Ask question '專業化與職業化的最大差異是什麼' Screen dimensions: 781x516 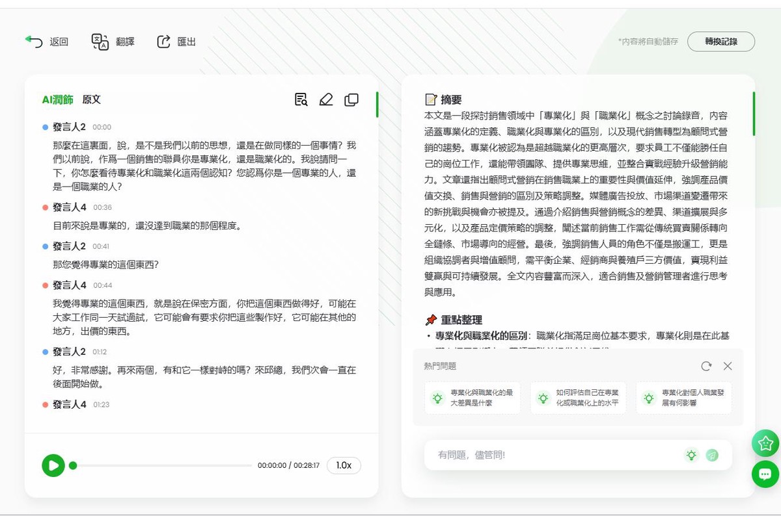tap(472, 397)
